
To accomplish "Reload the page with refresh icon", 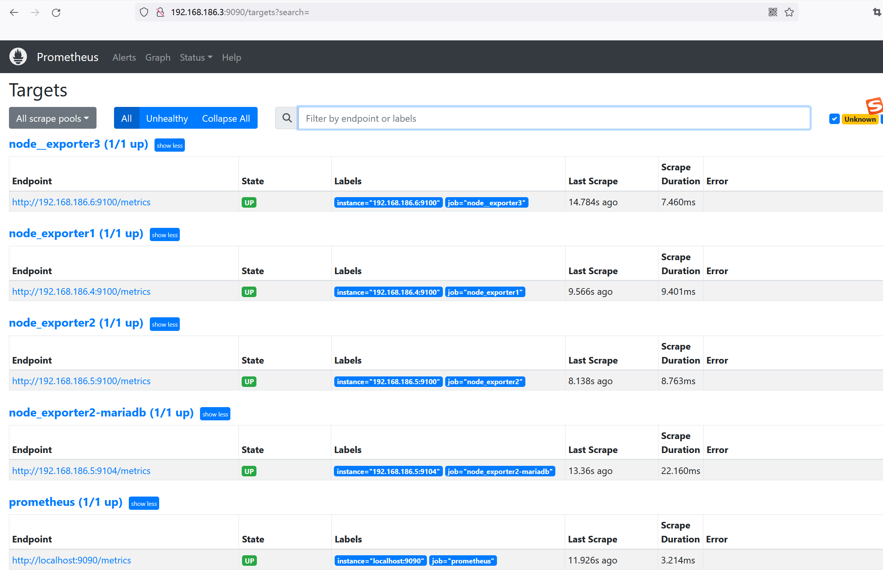I will tap(56, 12).
